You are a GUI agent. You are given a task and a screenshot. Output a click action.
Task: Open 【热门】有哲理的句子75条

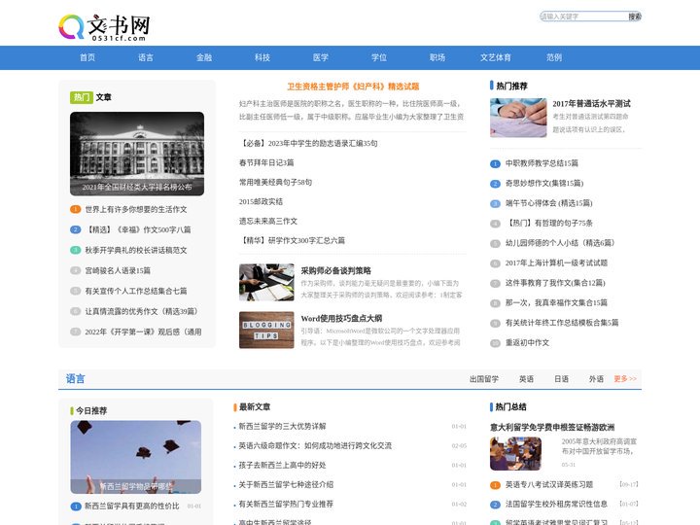(549, 224)
